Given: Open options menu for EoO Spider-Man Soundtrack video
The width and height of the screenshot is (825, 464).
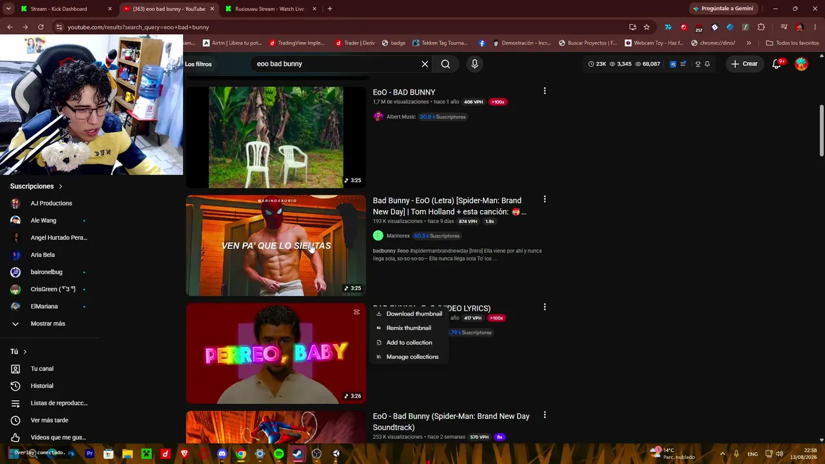Looking at the screenshot, I should [545, 416].
